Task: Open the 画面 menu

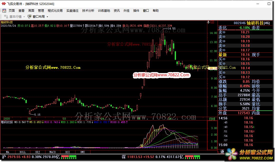Action: coord(31,11)
